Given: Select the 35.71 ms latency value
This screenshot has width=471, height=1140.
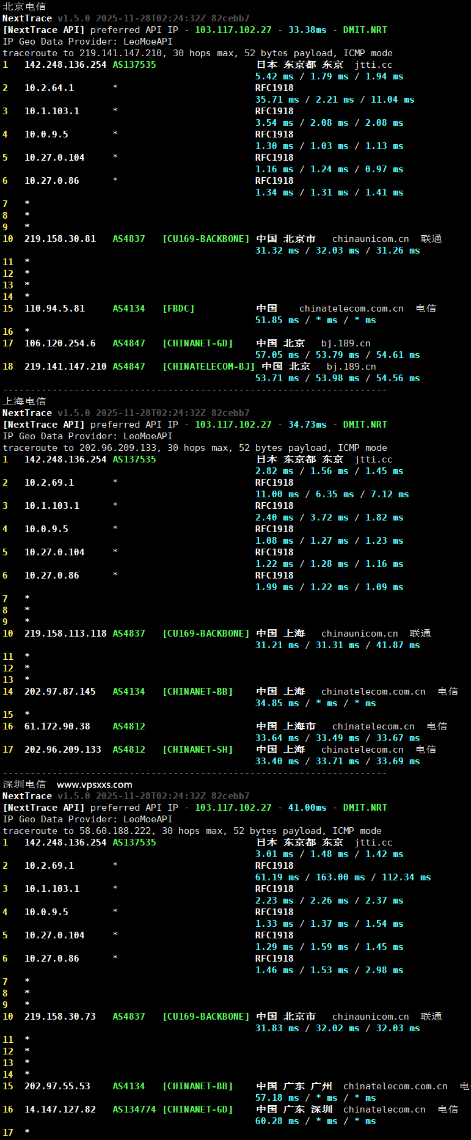Looking at the screenshot, I should coord(277,100).
